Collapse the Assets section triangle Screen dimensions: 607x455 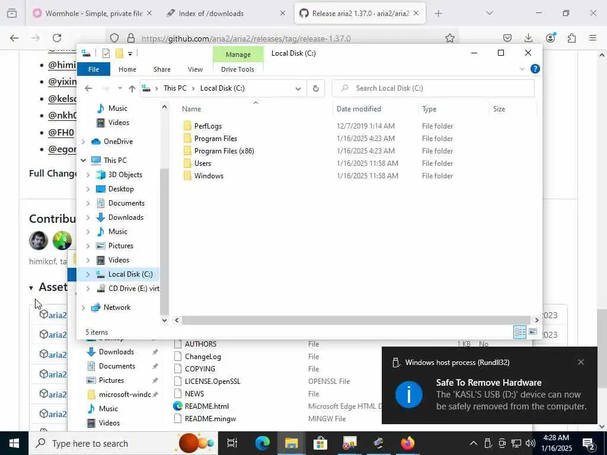click(x=31, y=288)
